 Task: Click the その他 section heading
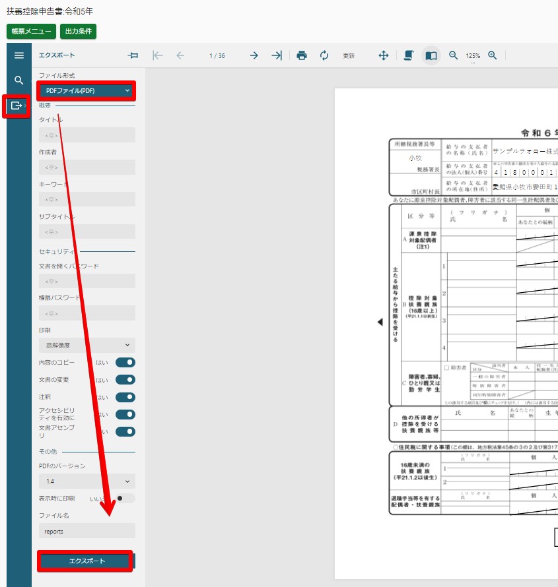tap(48, 452)
